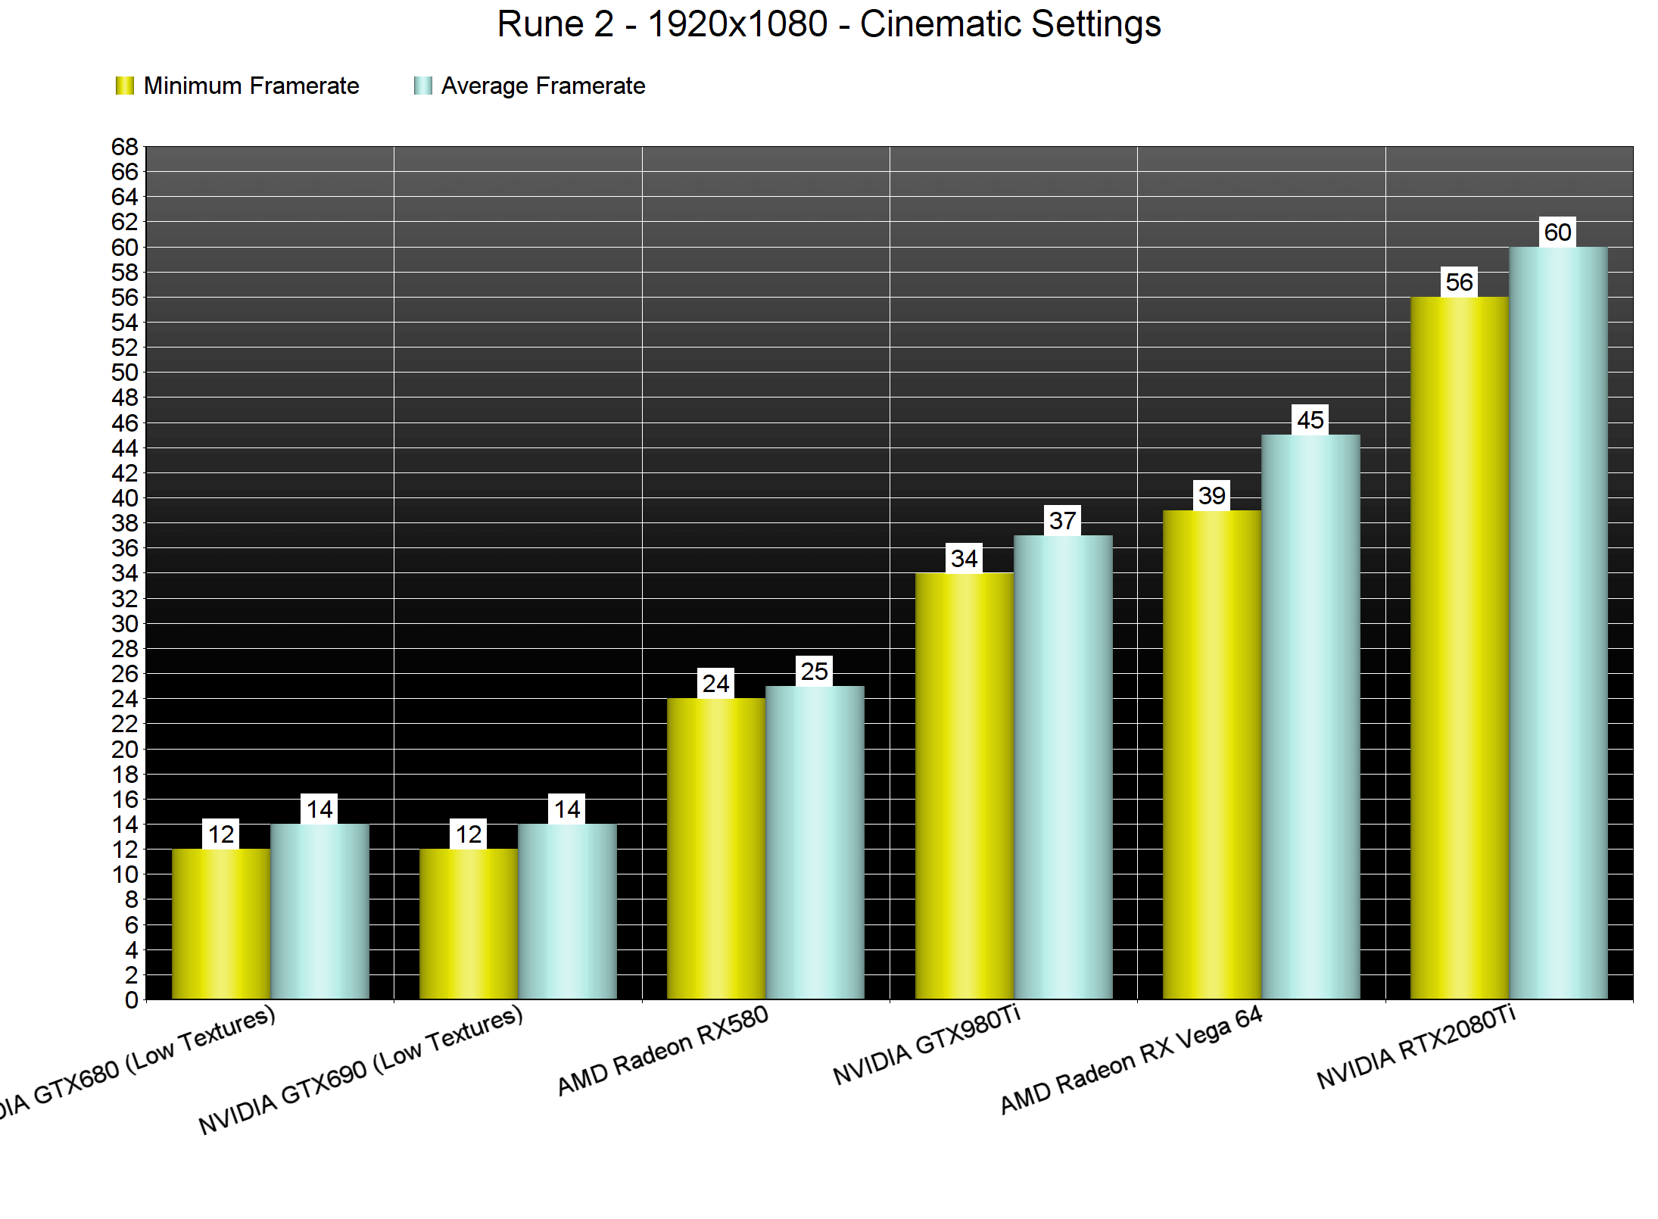Click the NVIDIA GTX690 (Low Textures) axis label
This screenshot has width=1658, height=1219.
click(x=361, y=1070)
